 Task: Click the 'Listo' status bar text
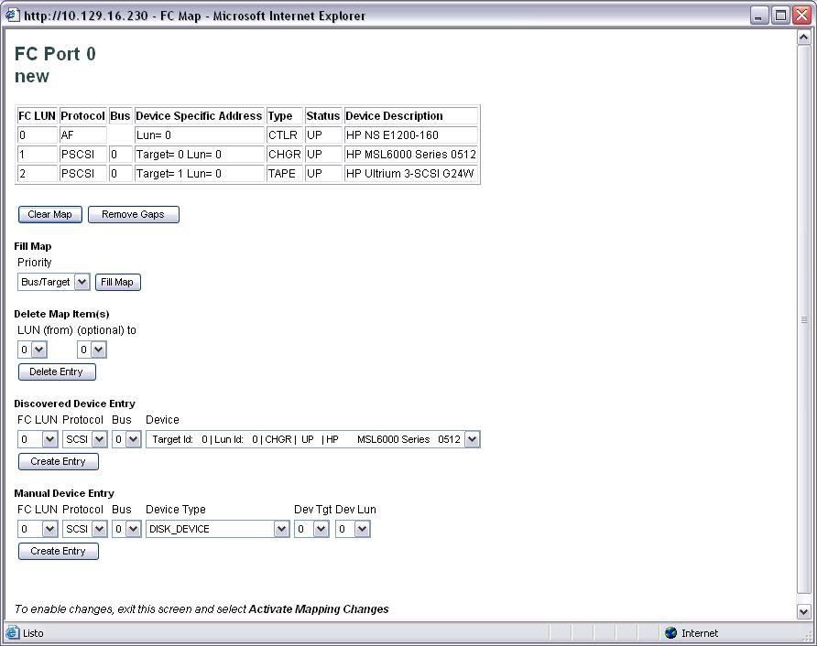point(33,633)
